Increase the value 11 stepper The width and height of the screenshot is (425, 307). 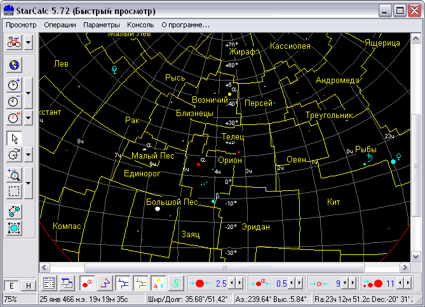tap(408, 283)
